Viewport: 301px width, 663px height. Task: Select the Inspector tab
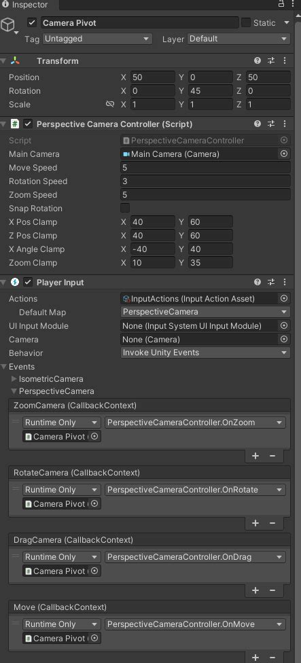[x=25, y=5]
